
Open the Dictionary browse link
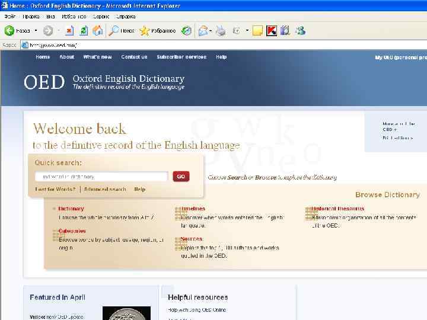click(71, 209)
